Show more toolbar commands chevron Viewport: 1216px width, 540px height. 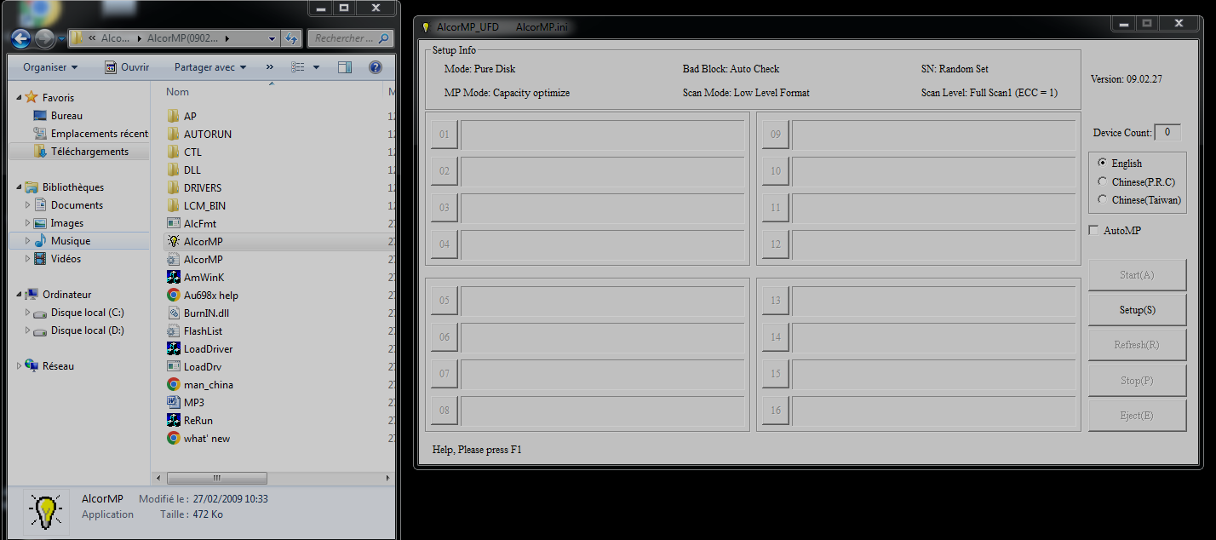(270, 67)
